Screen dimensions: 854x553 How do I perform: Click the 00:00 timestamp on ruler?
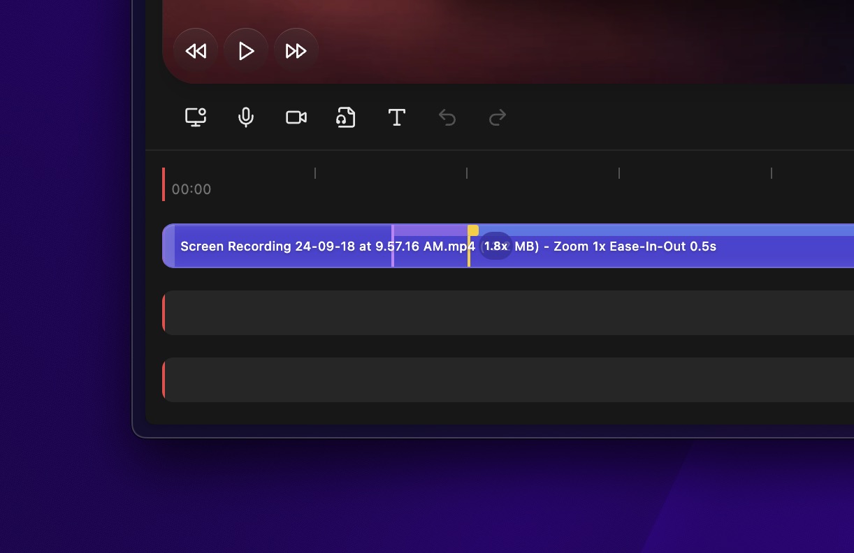(x=191, y=189)
